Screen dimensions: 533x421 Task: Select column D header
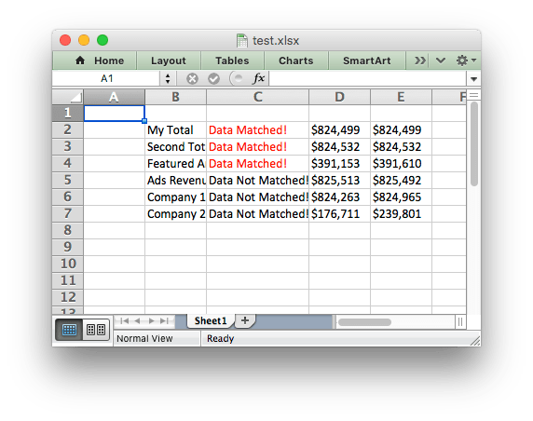(339, 97)
